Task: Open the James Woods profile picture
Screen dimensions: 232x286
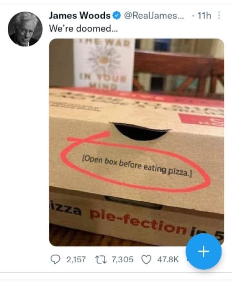Action: tap(25, 29)
